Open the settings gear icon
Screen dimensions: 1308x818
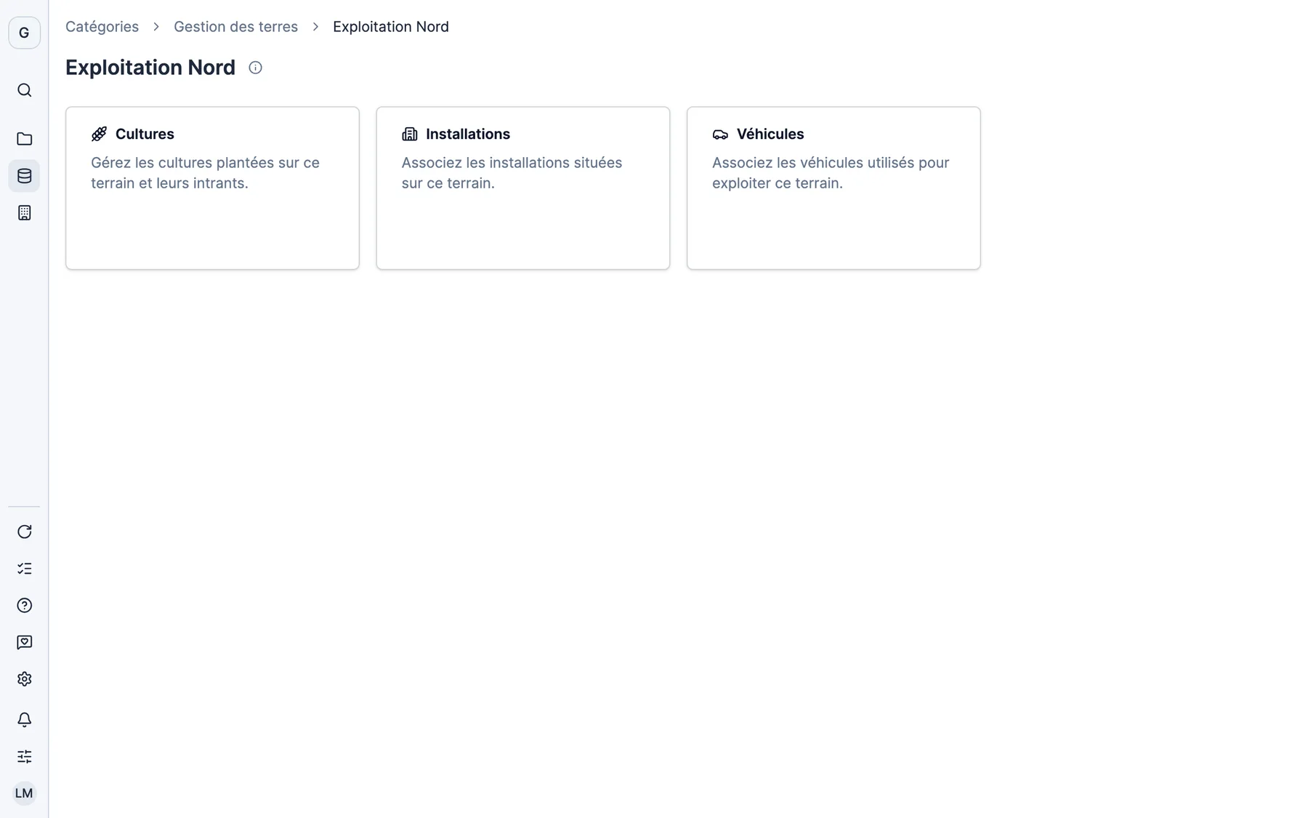click(x=24, y=679)
